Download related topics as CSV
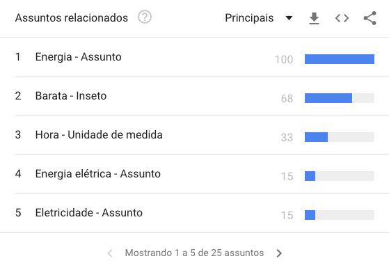The height and width of the screenshot is (270, 389). point(314,18)
